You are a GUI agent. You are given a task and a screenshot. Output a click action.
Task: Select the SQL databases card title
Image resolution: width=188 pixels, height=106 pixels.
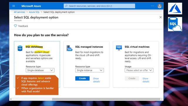coord(34,47)
